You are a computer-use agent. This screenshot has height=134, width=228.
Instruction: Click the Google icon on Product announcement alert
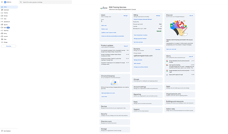(167, 61)
